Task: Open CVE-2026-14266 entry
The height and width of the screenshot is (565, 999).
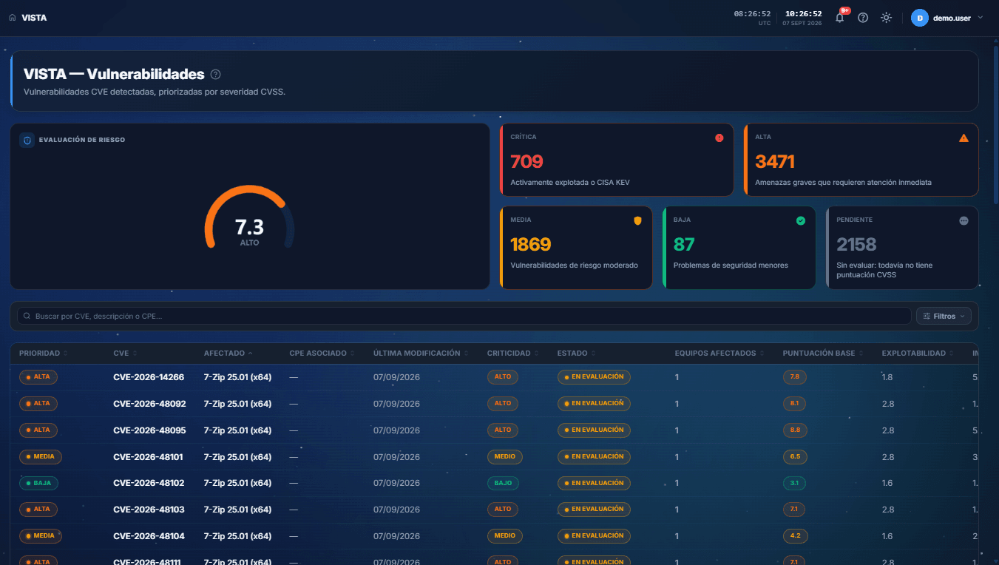Action: (x=149, y=377)
